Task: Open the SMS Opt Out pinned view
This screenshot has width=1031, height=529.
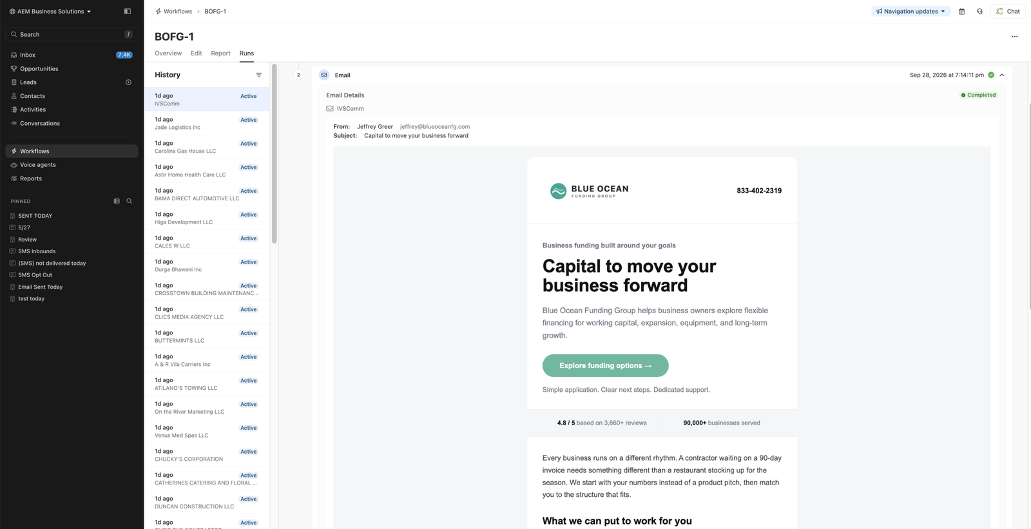Action: tap(35, 275)
